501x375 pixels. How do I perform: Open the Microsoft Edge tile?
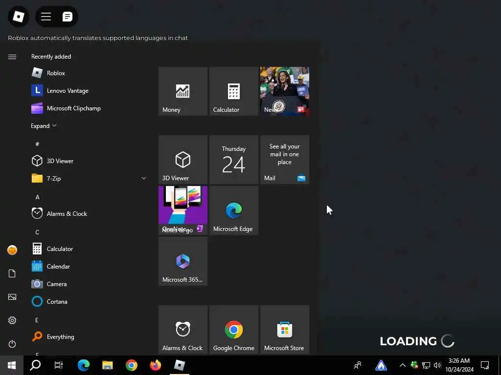(x=233, y=210)
